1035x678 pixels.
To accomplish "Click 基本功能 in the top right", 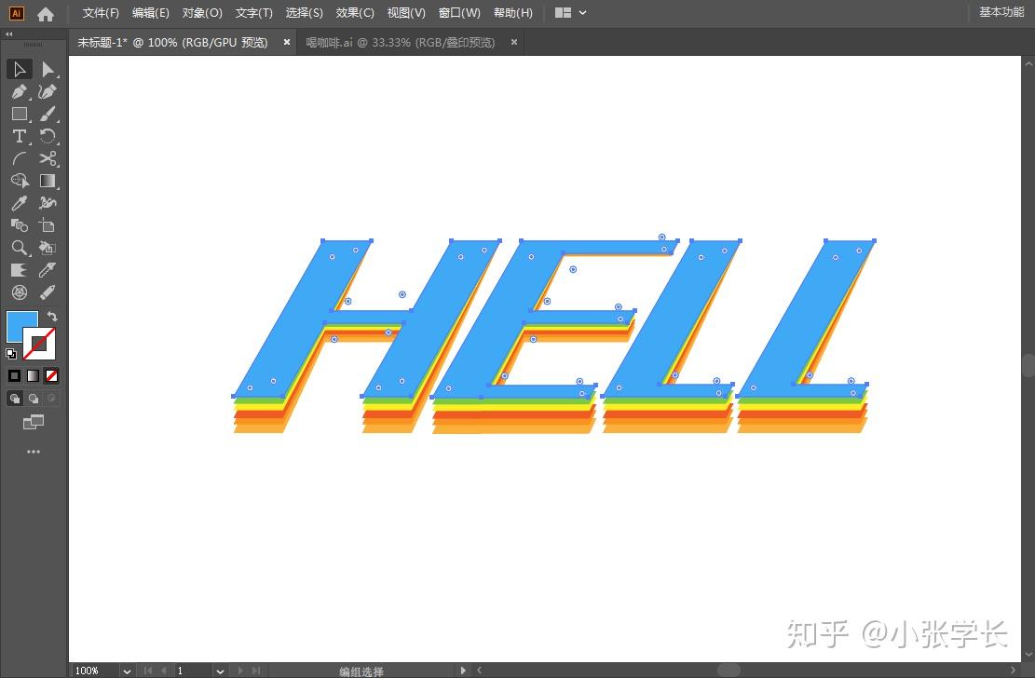I will click(x=1000, y=12).
